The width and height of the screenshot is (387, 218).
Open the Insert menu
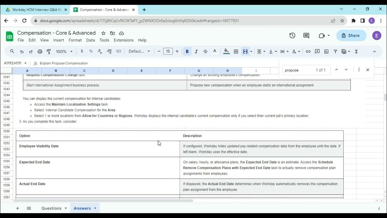59,40
